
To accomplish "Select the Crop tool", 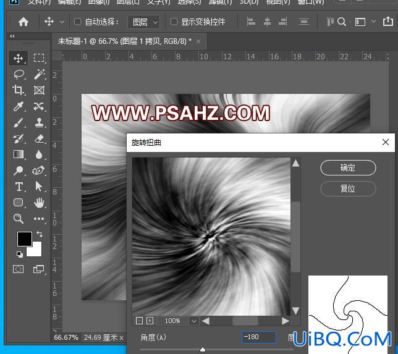I will coord(19,90).
